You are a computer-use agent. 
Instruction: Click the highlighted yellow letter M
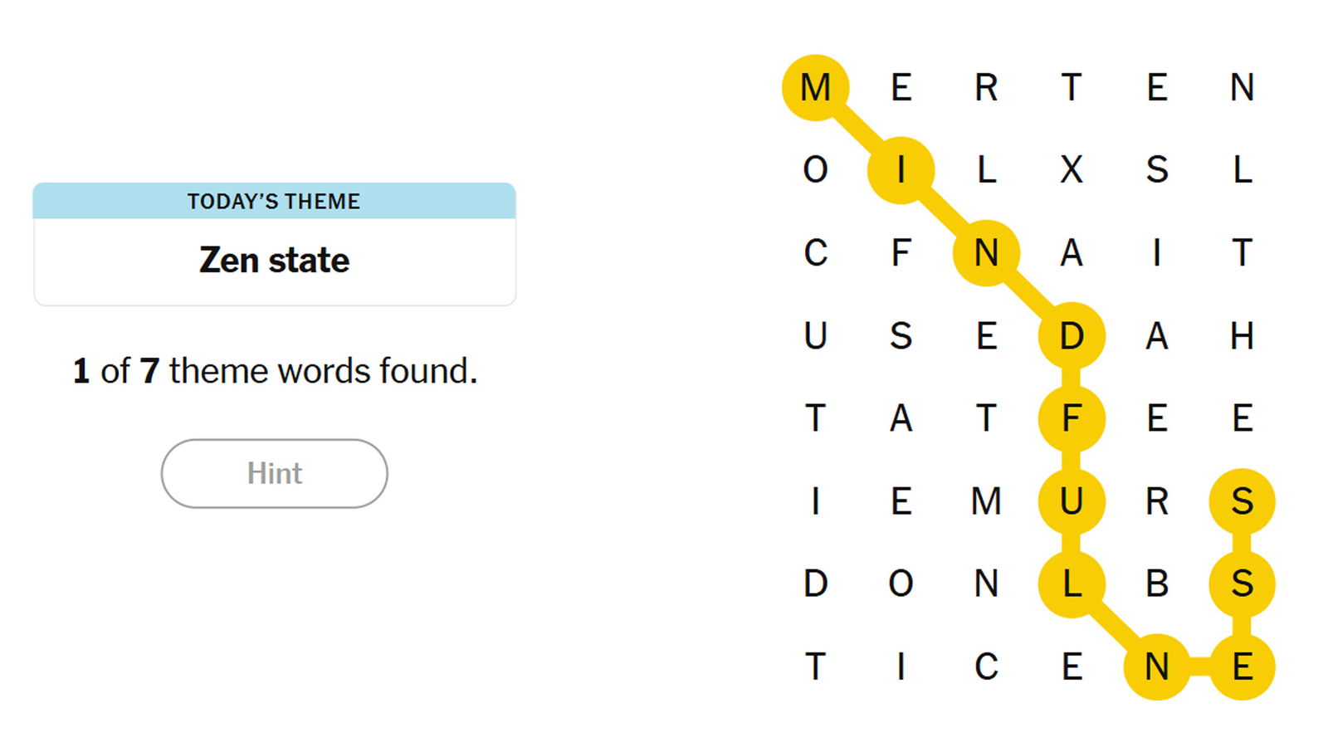click(816, 87)
